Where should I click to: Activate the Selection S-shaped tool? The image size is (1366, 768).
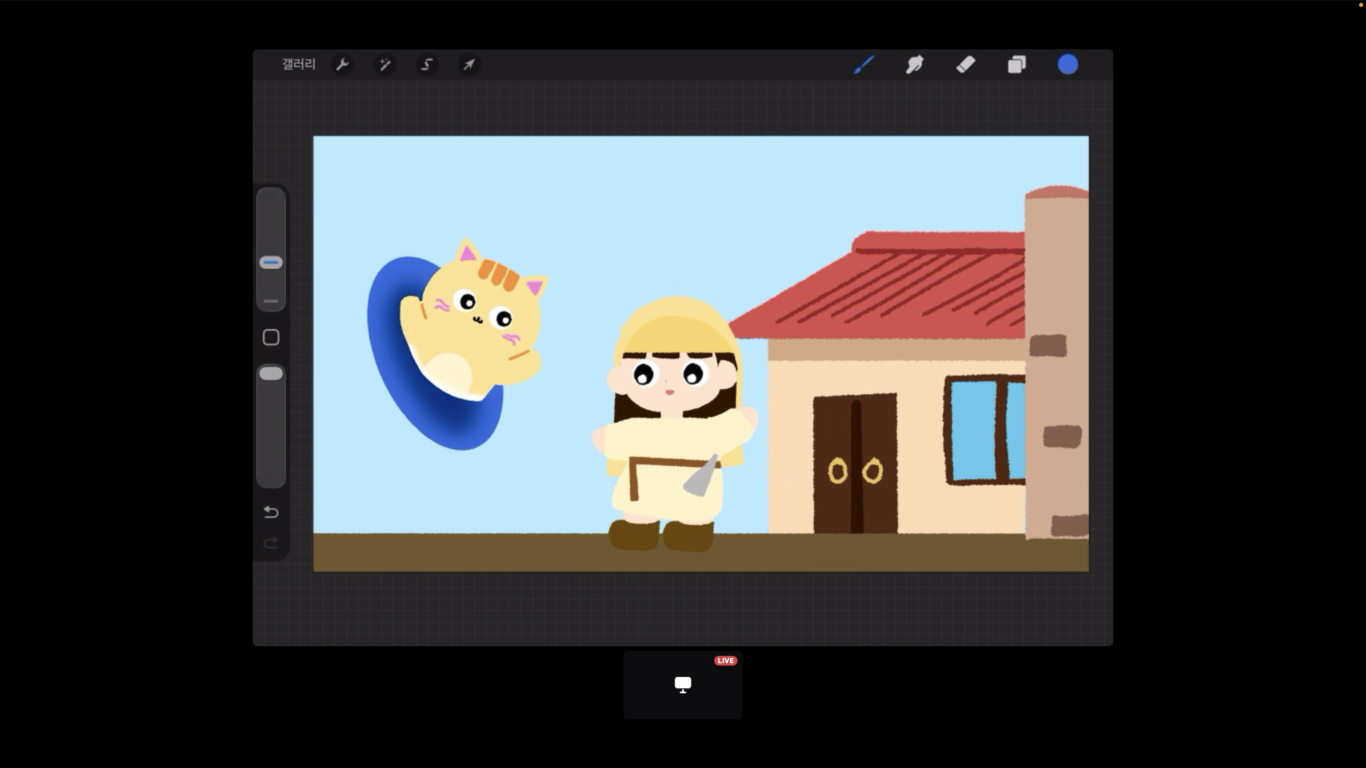click(427, 64)
